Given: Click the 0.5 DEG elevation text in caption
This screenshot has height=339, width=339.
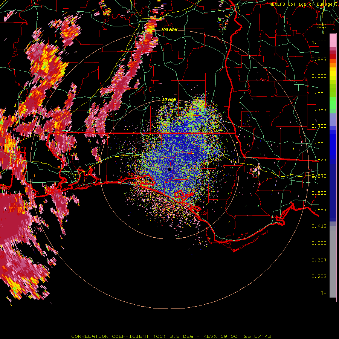Looking at the screenshot, I should pos(182,336).
